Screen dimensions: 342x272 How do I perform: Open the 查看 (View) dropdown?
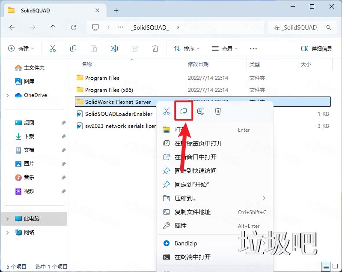[225, 48]
